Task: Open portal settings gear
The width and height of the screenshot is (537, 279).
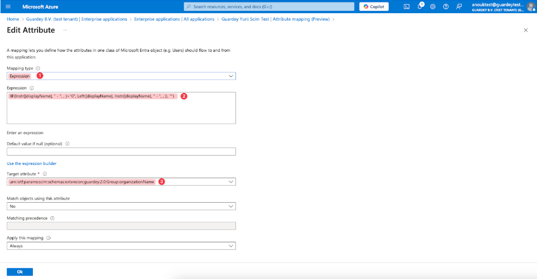Action: 433,6
